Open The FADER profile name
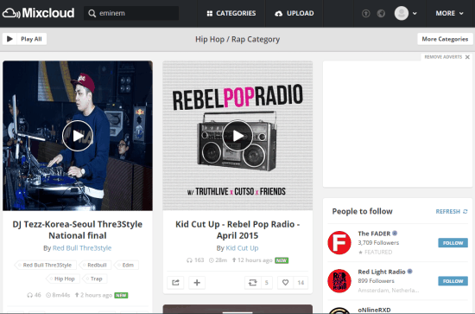 [x=374, y=234]
